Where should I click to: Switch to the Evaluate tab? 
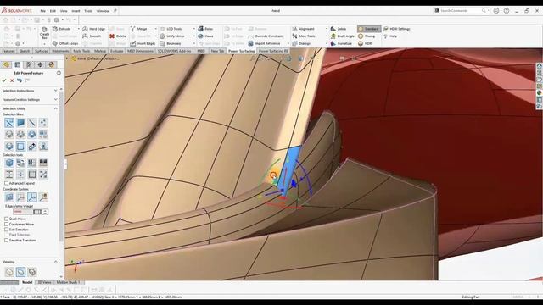point(117,51)
